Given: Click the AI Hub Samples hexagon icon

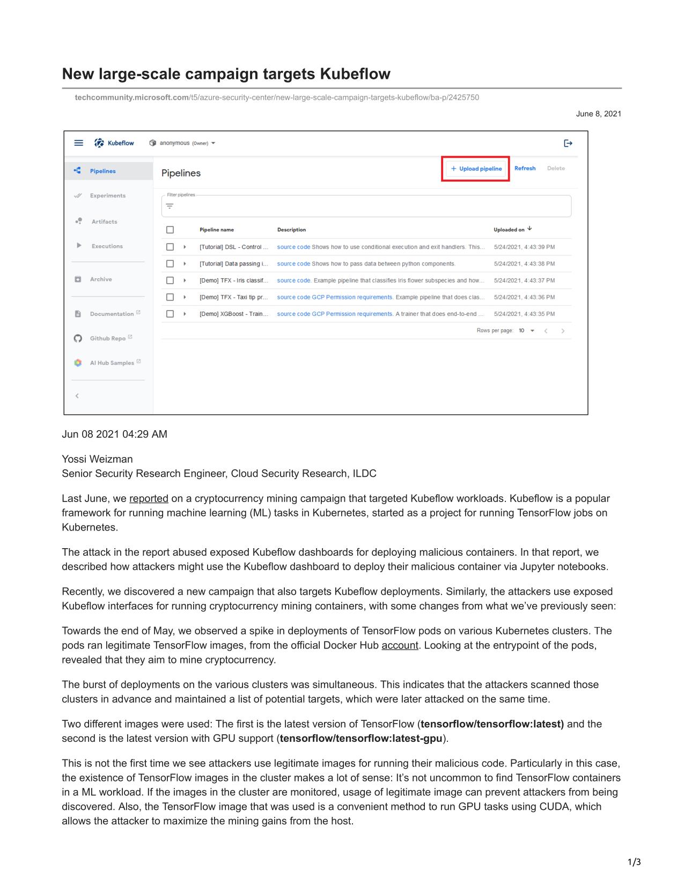Looking at the screenshot, I should click(x=78, y=363).
